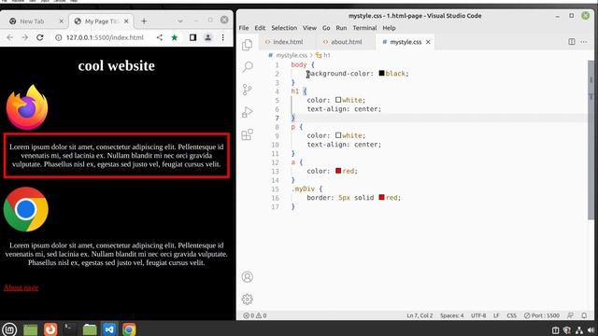Open the Edit menu
Viewport: 598px width, 336px height.
[260, 28]
